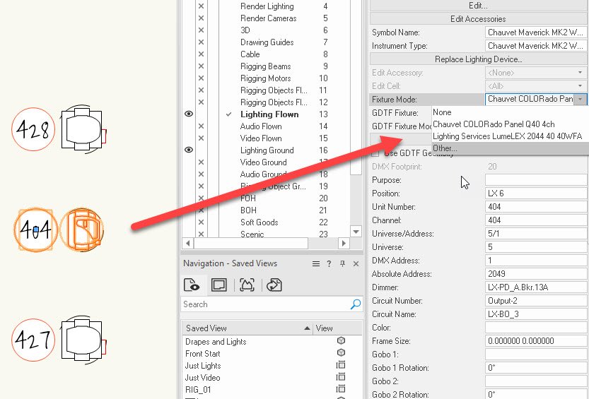
Task: Open the Saved Views tab icon
Action: pyautogui.click(x=192, y=285)
